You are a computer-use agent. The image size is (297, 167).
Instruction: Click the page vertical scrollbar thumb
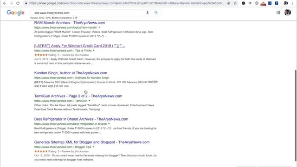click(x=296, y=116)
